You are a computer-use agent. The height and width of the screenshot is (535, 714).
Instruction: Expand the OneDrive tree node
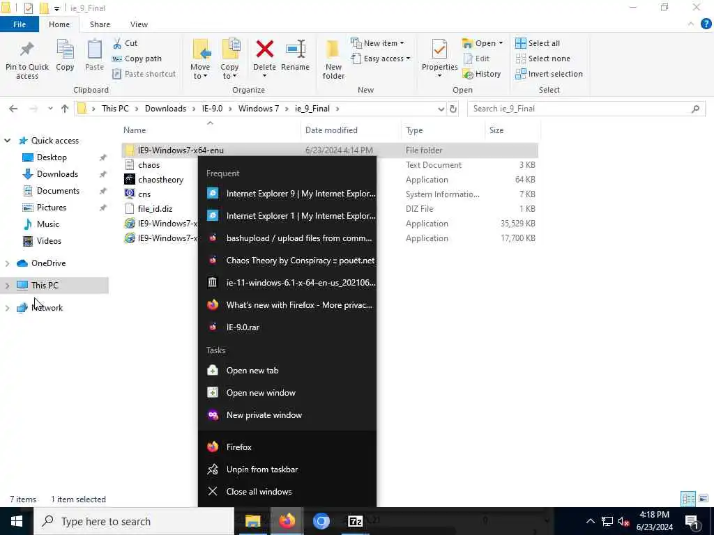[x=7, y=263]
